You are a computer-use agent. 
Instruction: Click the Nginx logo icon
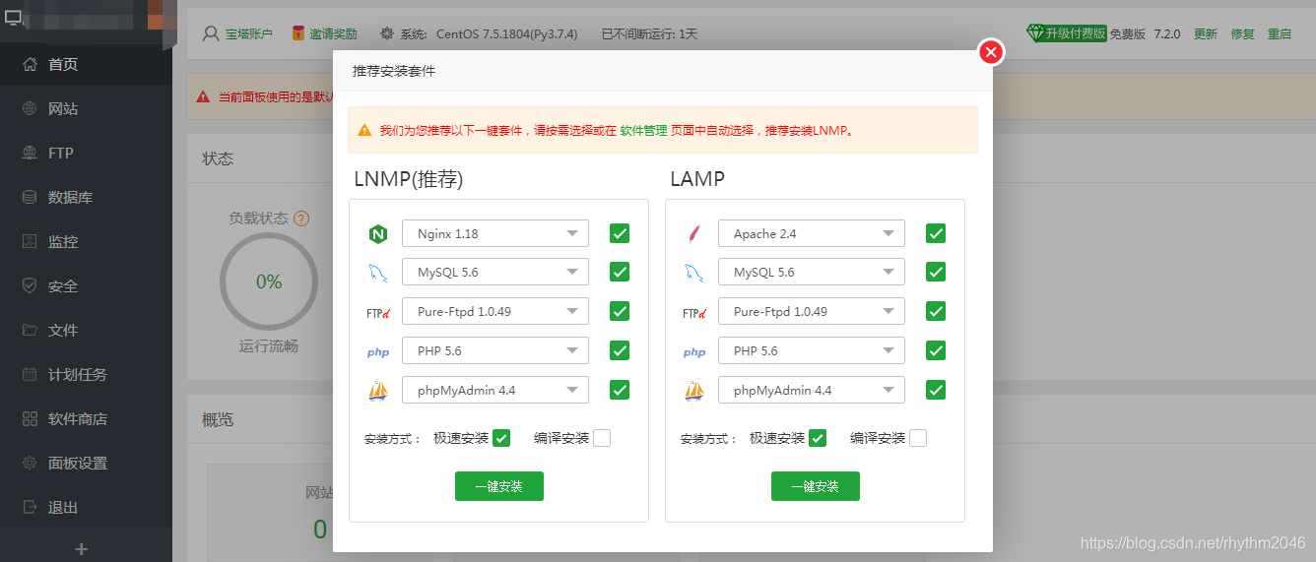click(378, 234)
